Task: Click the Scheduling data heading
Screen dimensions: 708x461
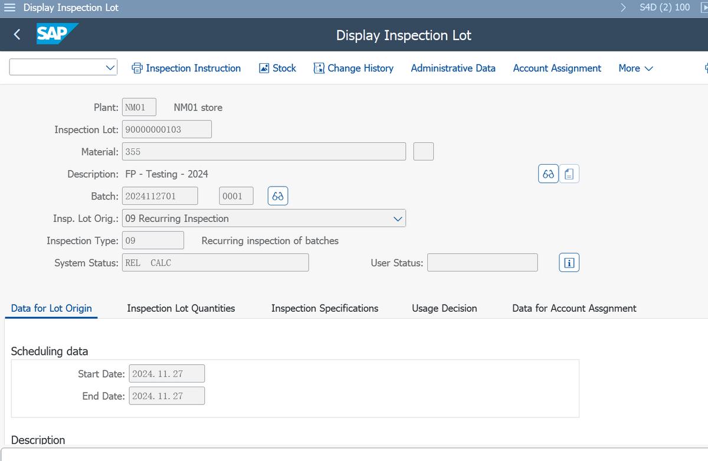Action: pyautogui.click(x=50, y=351)
